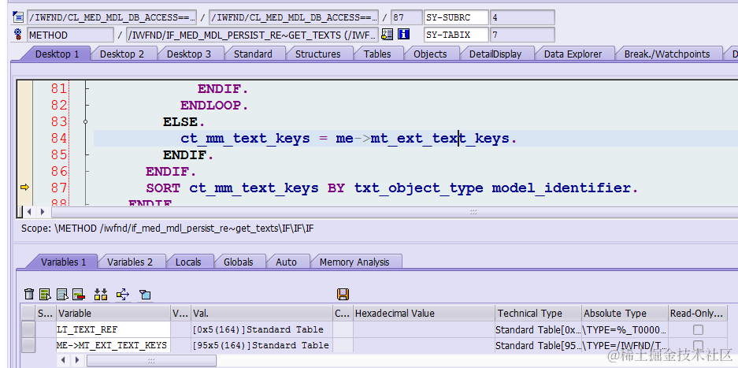Open the DetailDisplay tab

pos(495,54)
